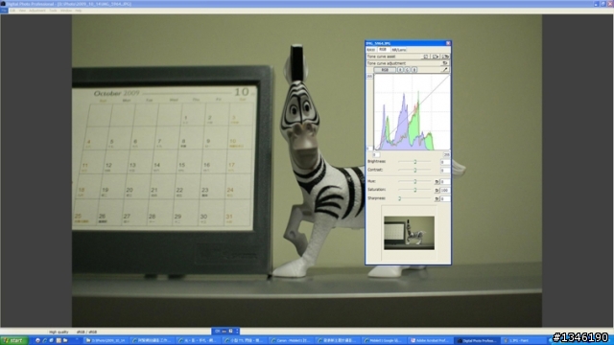The width and height of the screenshot is (614, 345).
Task: Open the Adjustment menu
Action: pyautogui.click(x=37, y=11)
